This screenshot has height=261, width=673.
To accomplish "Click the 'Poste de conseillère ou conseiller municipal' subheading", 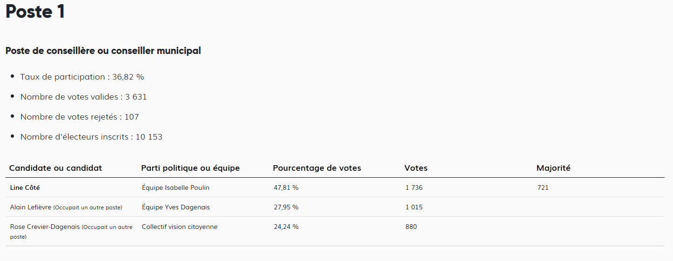I will point(103,51).
